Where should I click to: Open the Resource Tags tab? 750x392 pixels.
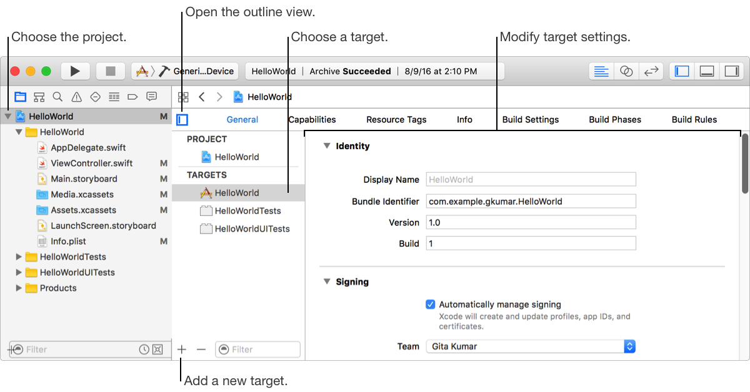pos(396,119)
